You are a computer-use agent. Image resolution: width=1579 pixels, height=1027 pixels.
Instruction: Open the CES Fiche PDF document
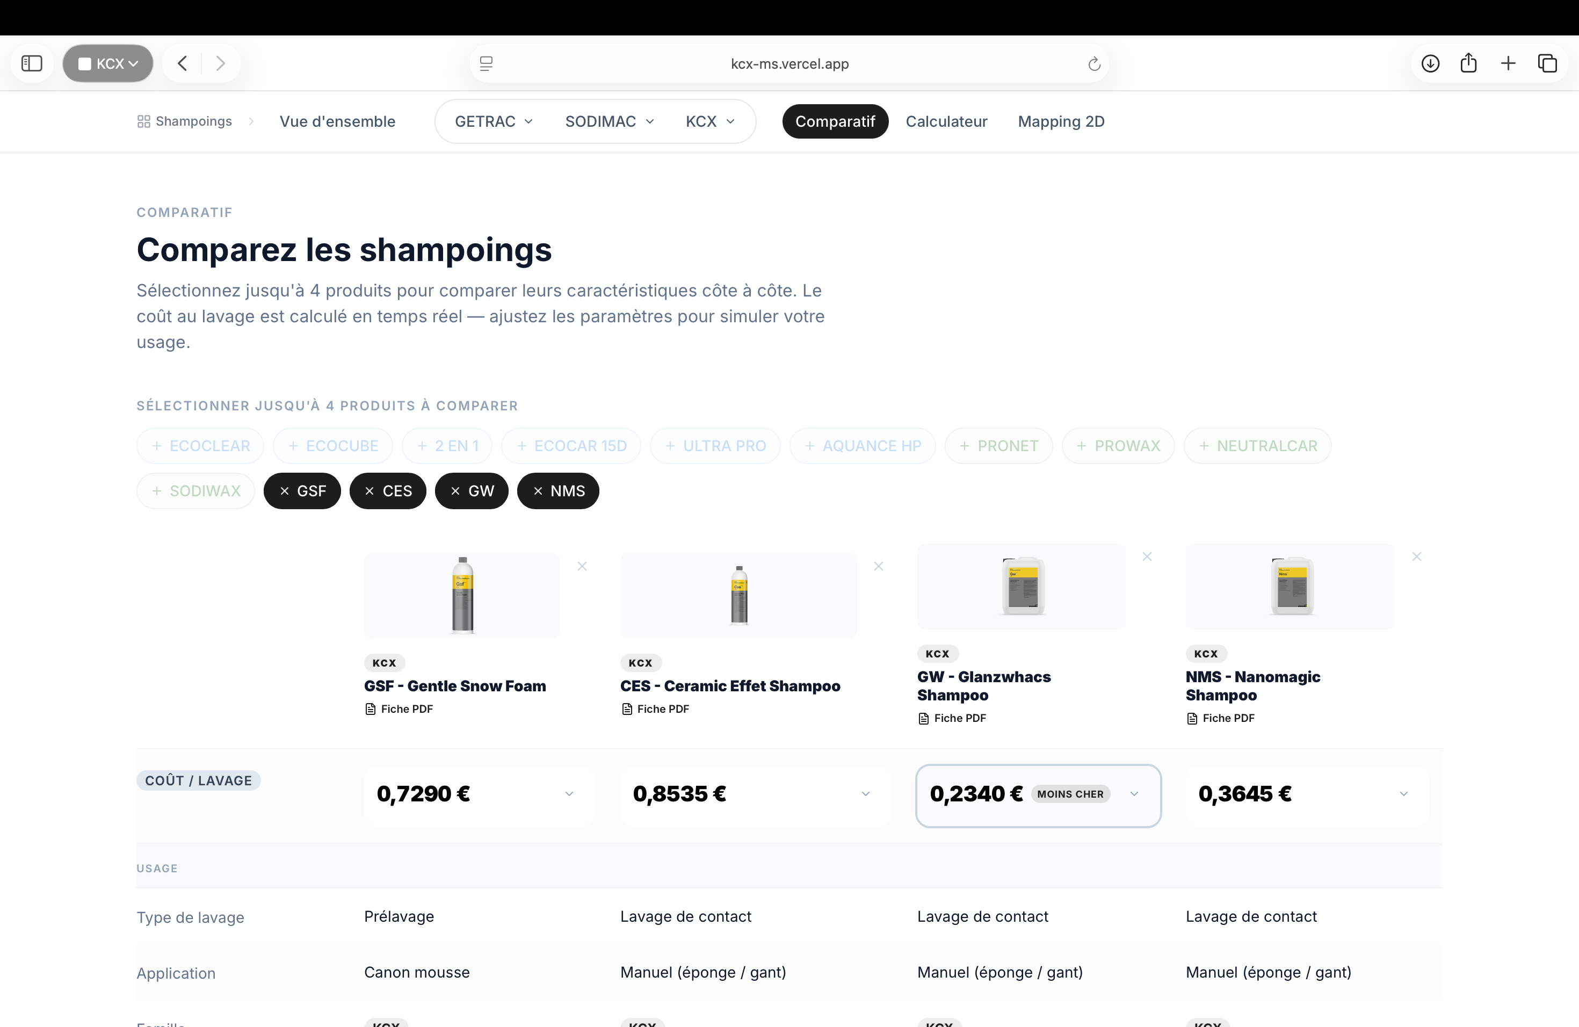point(655,709)
